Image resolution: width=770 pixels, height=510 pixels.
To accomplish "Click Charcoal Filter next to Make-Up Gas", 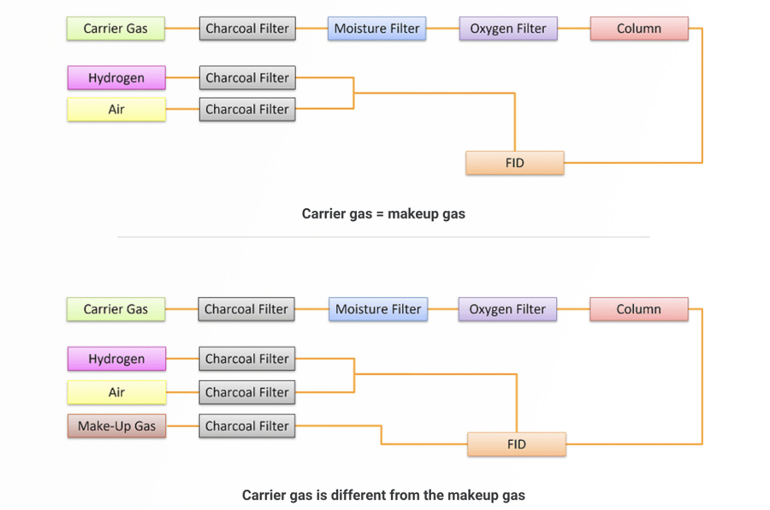I will pyautogui.click(x=247, y=426).
